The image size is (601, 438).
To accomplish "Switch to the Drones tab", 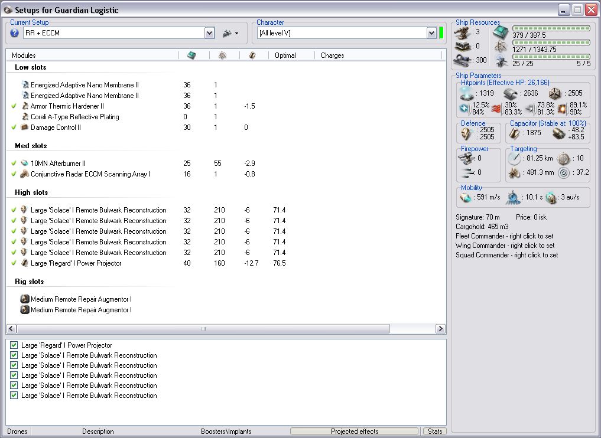I will pos(17,432).
